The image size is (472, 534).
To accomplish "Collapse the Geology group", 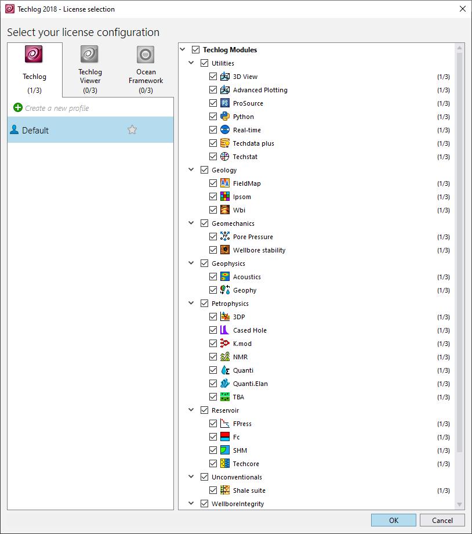I will [191, 169].
